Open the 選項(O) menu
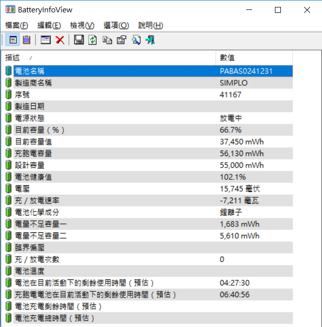Screen dimensions: 322x327 click(x=116, y=25)
